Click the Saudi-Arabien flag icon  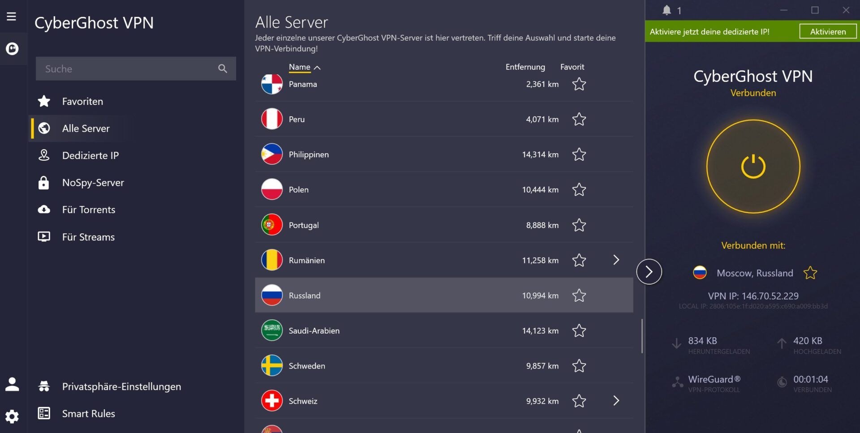pos(272,330)
